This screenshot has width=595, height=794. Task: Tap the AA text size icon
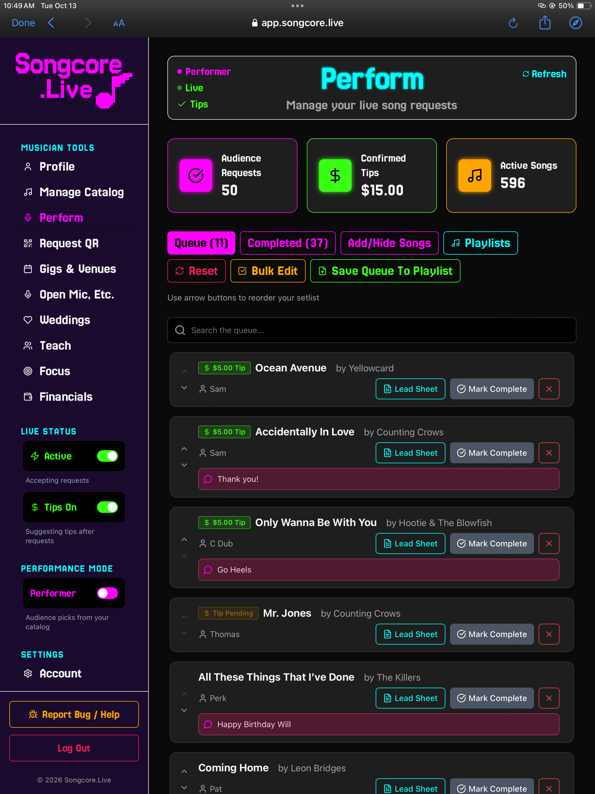pos(119,23)
